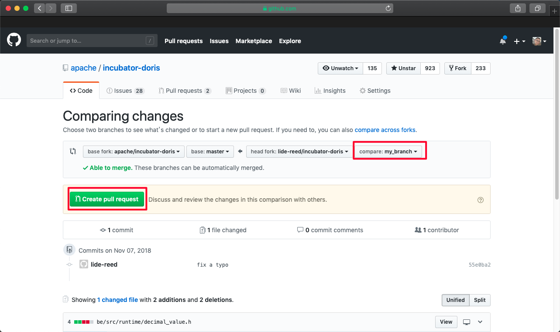The width and height of the screenshot is (560, 332).
Task: Follow the compare across forks link
Action: [x=385, y=130]
